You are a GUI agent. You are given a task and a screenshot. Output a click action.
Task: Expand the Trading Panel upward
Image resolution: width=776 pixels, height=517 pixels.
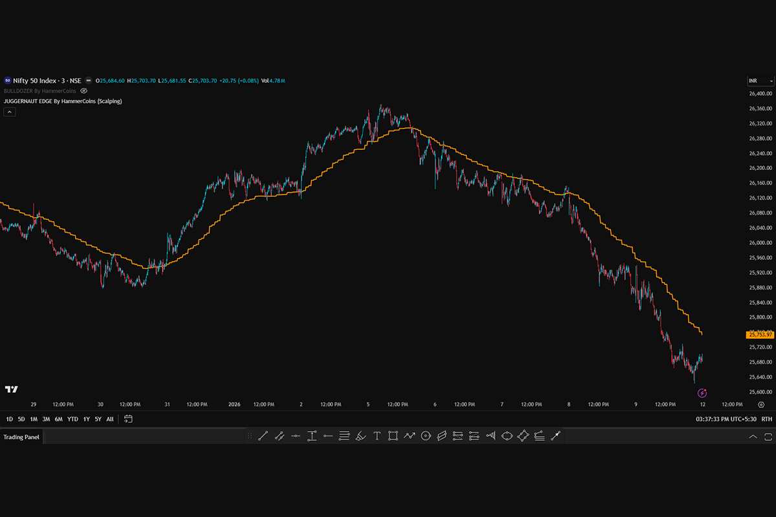[753, 437]
